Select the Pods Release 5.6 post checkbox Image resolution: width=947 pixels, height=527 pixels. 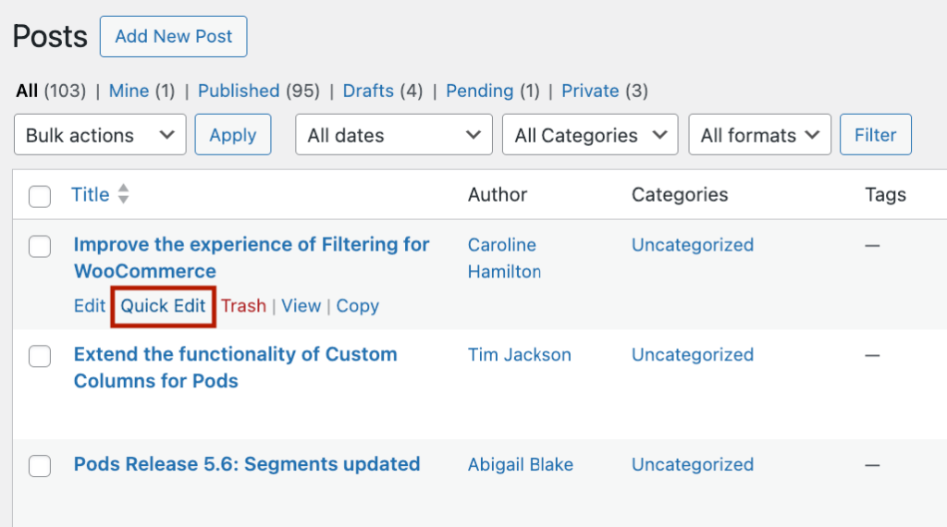40,466
